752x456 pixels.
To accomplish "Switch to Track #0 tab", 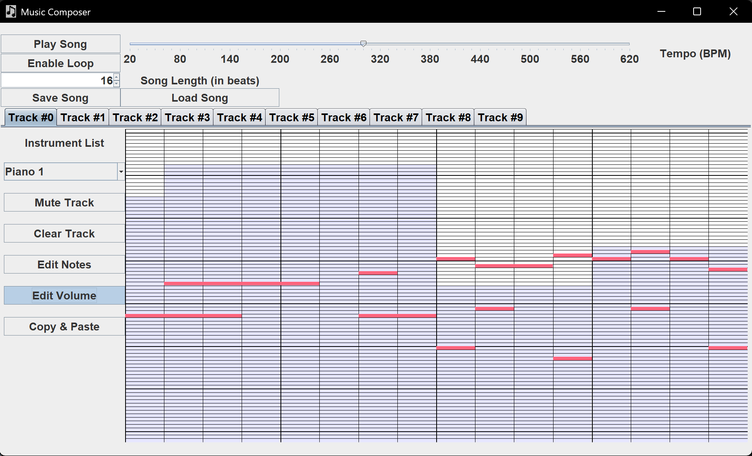I will click(31, 117).
